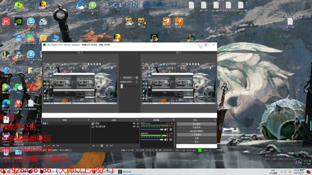Open the 斗鱼直播 desktop icon
Viewport: 312px width, 175px height.
[x=167, y=23]
